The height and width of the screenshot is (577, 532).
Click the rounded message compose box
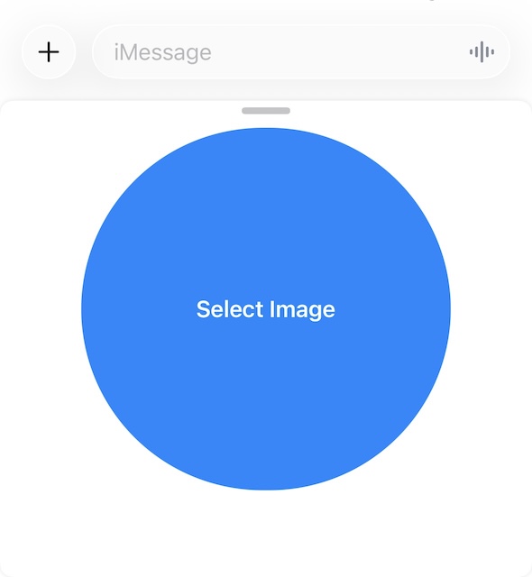tap(301, 52)
